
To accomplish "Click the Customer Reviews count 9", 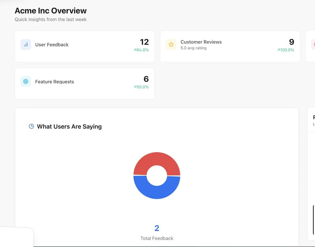I will click(291, 42).
